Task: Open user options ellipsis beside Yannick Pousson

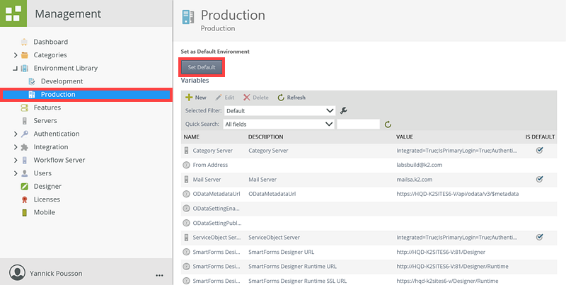Action: point(159,274)
